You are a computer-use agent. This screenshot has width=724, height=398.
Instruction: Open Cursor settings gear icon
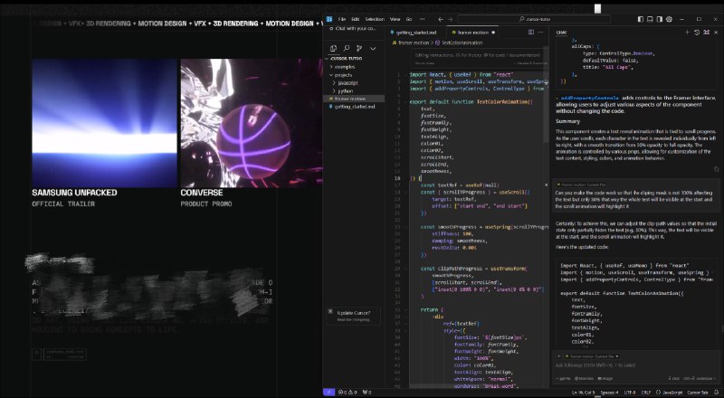click(669, 19)
